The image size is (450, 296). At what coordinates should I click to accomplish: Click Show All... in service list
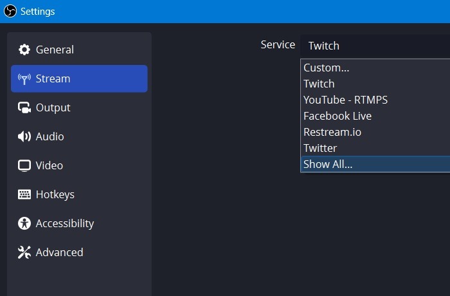point(375,164)
